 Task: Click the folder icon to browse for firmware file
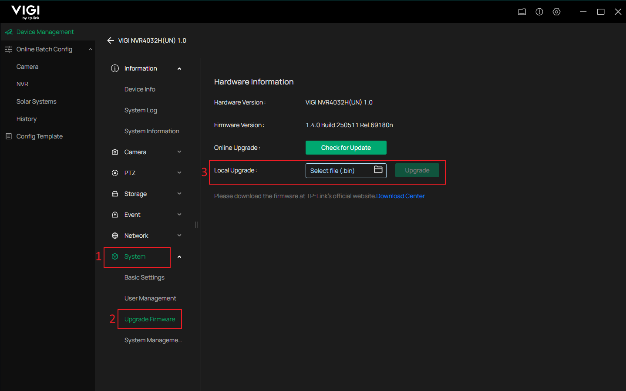pos(378,170)
